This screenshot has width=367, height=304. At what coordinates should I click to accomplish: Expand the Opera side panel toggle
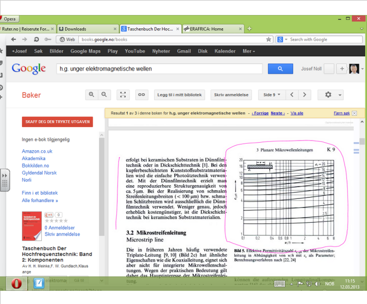[x=5, y=180]
